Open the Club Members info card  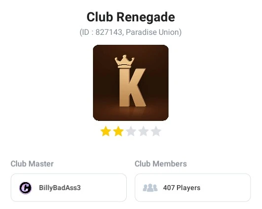click(x=193, y=188)
